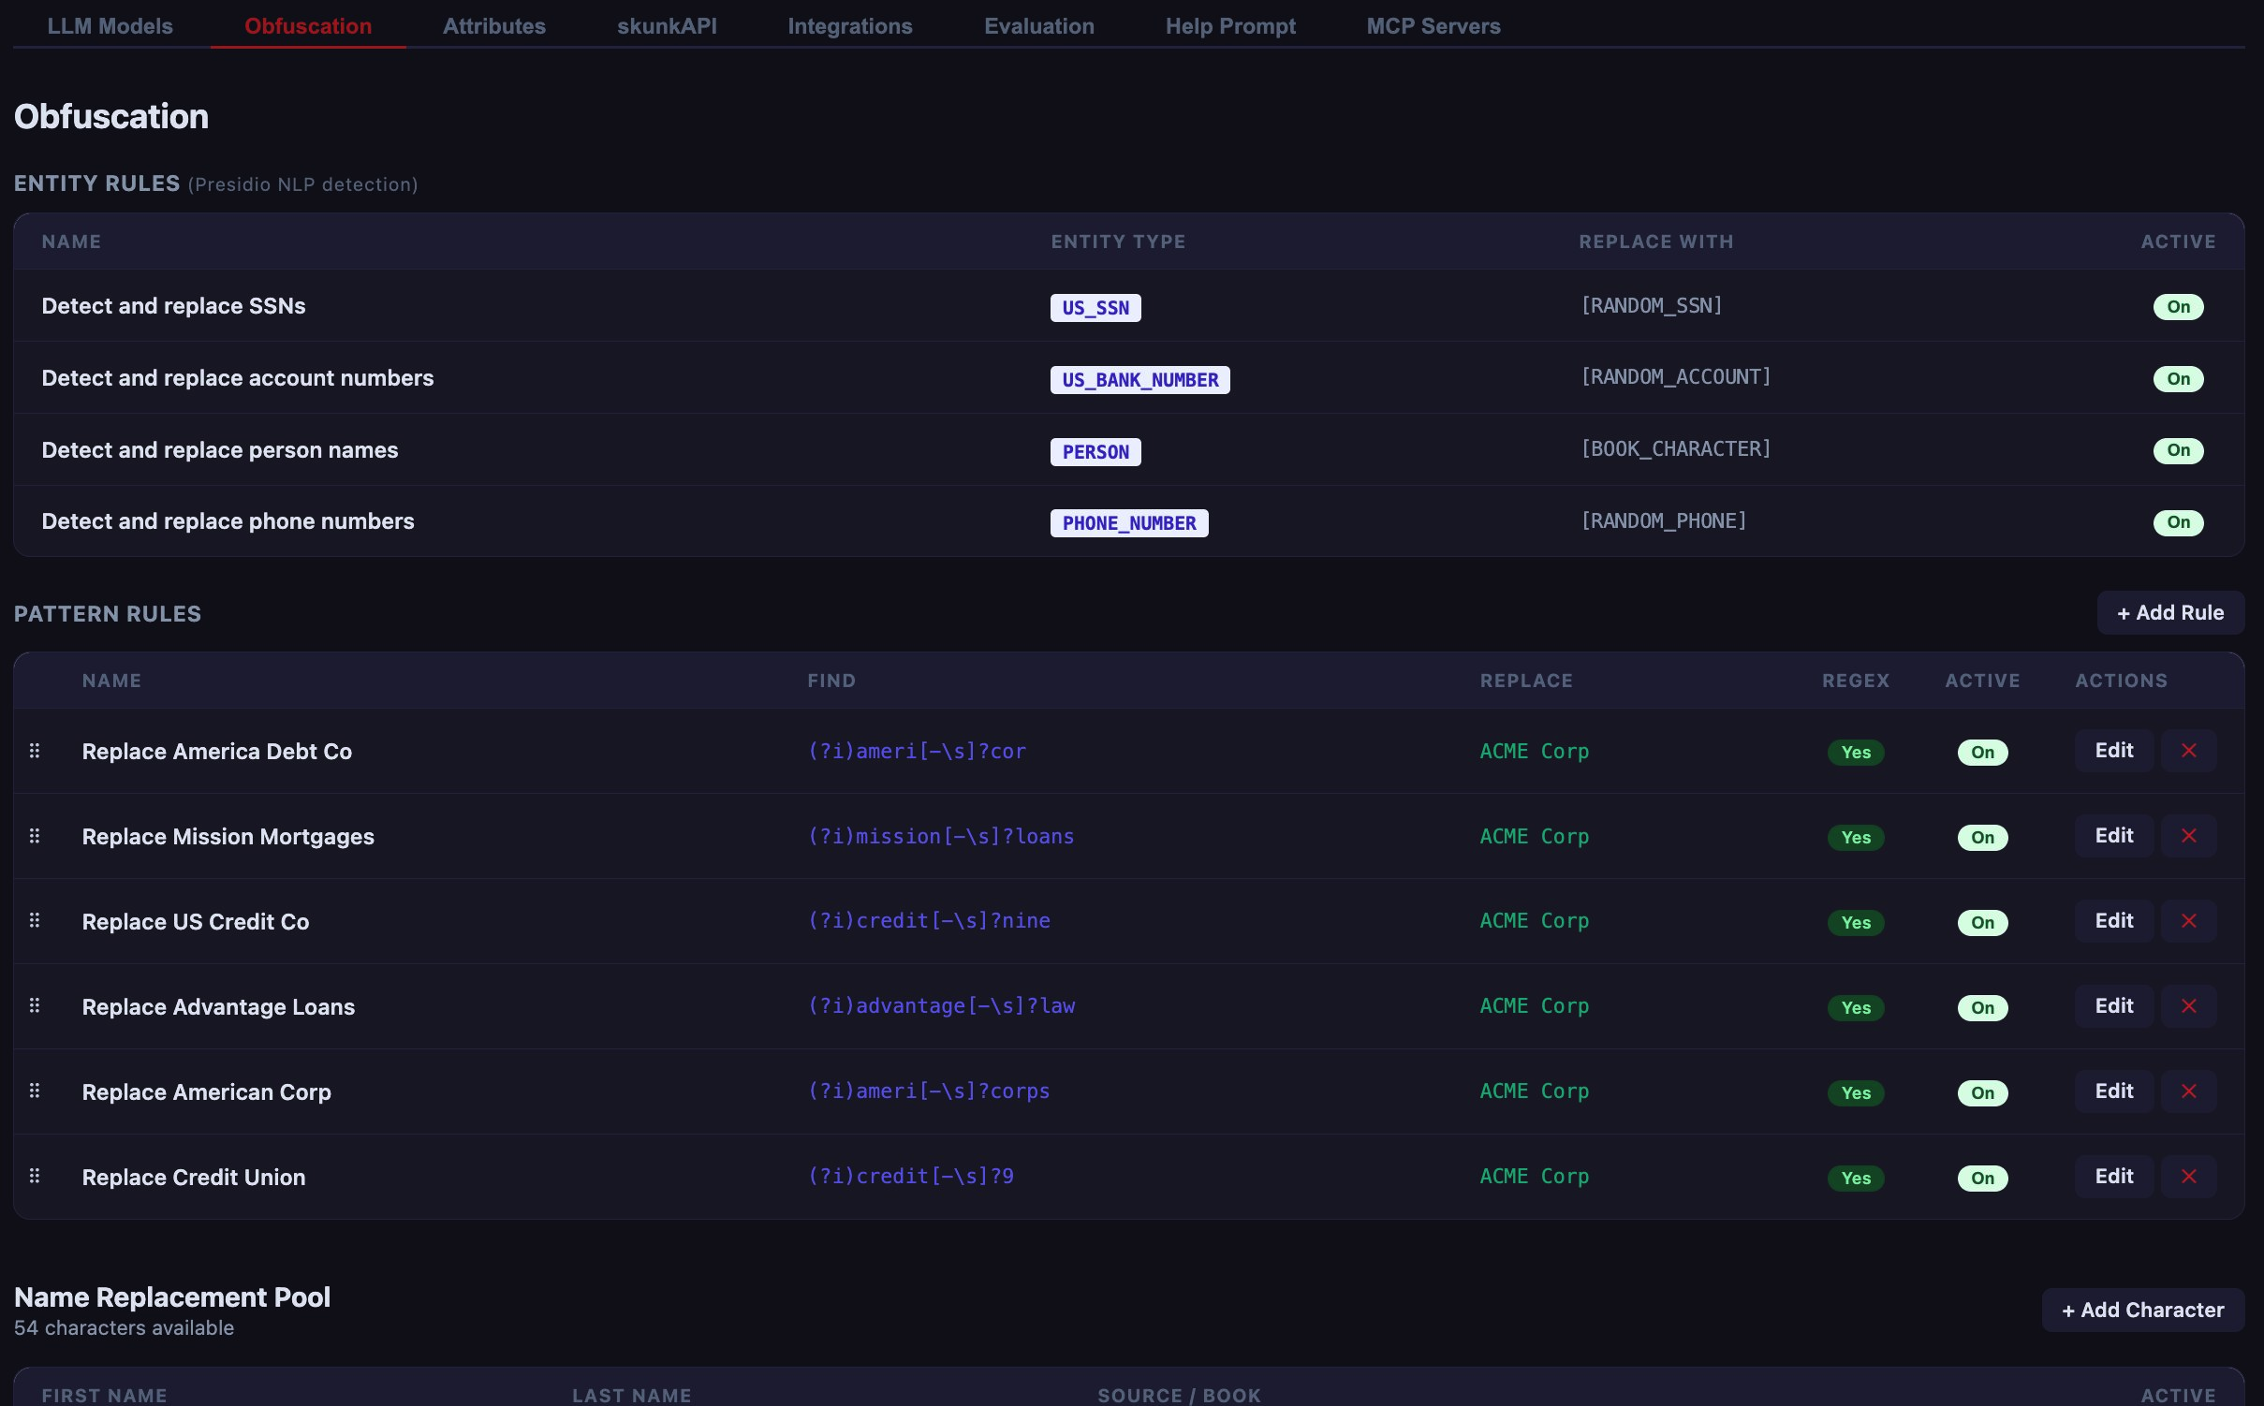Image resolution: width=2264 pixels, height=1406 pixels.
Task: Switch to the LLM Models tab
Action: coord(110,26)
